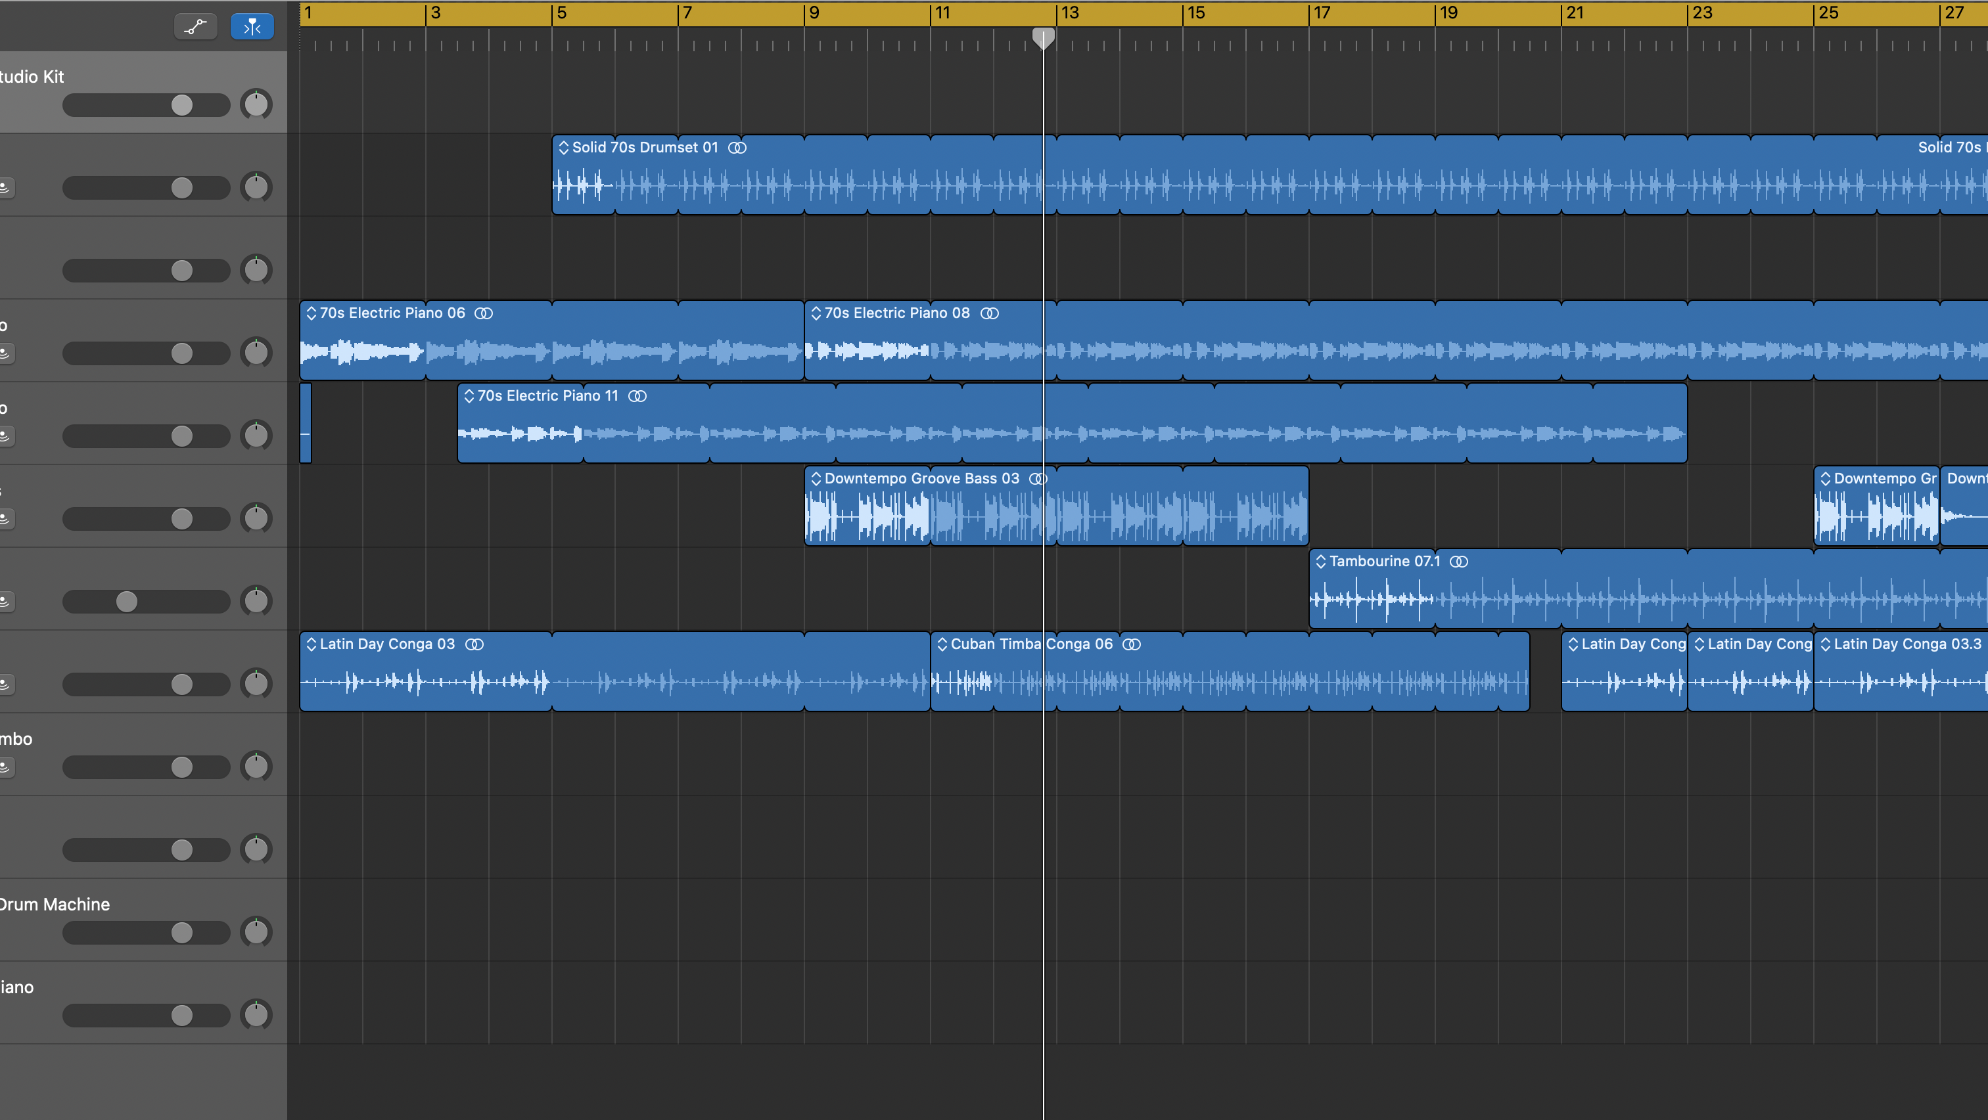Toggle the catch playhead button
Screen dimensions: 1988x1120
[252, 27]
